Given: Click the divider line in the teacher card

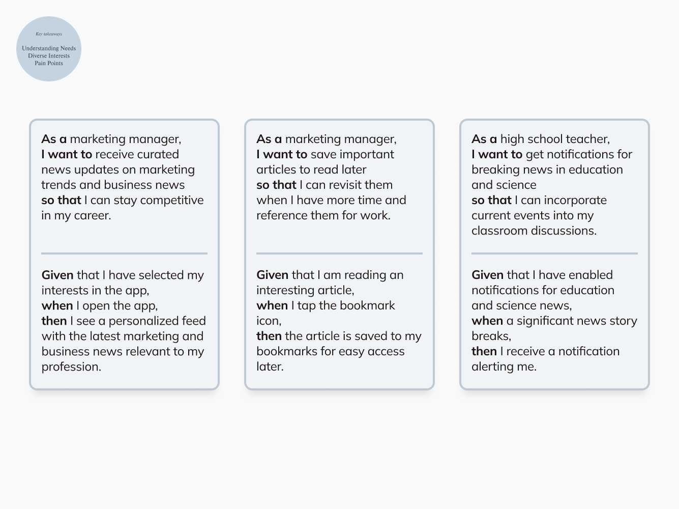Looking at the screenshot, I should pos(554,253).
